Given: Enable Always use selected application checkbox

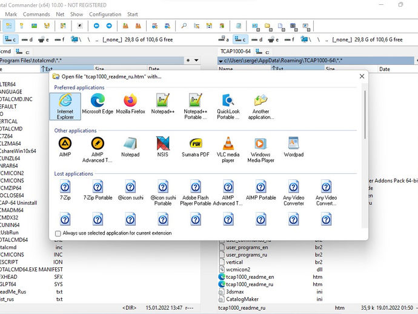Looking at the screenshot, I should pos(58,233).
